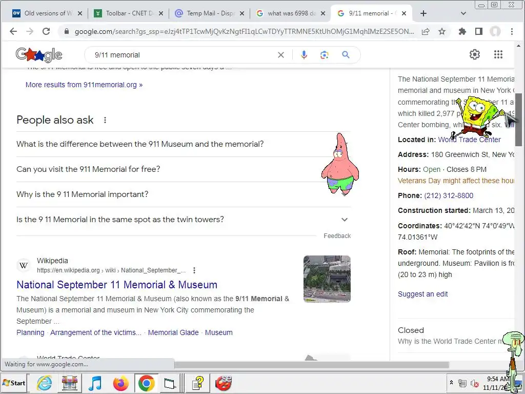The image size is (525, 394).
Task: Click the forward navigation arrow
Action: pos(30,31)
